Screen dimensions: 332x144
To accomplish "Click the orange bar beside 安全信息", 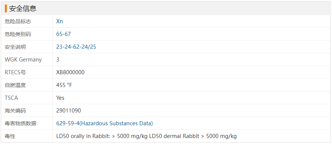I will pyautogui.click(x=6, y=9).
